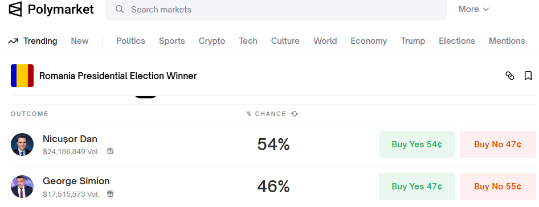Buy Yes 47¢ for George Simion
Image resolution: width=539 pixels, height=207 pixels.
pyautogui.click(x=417, y=187)
